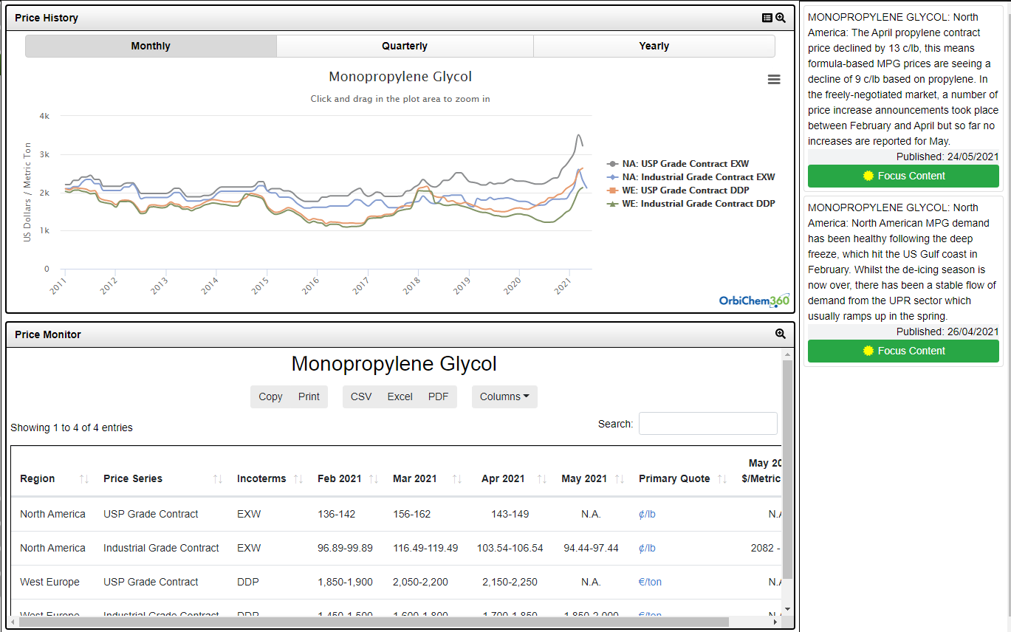1011x632 pixels.
Task: Click "Industrial Grade Contract" in North America row
Action: [x=161, y=548]
